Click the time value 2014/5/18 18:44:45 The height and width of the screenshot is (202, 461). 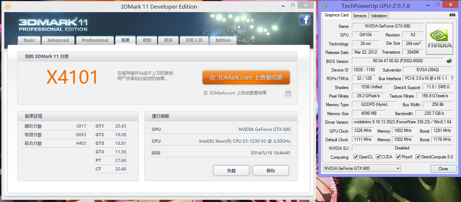pos(270,153)
